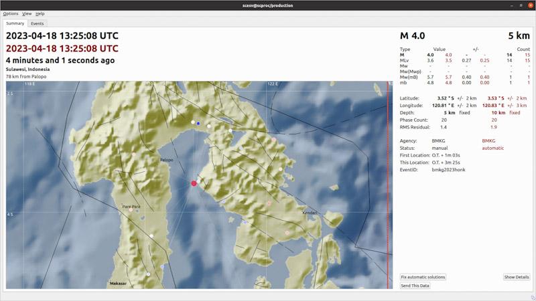Click the Makasar city label on the map
The image size is (536, 301).
[x=118, y=284]
